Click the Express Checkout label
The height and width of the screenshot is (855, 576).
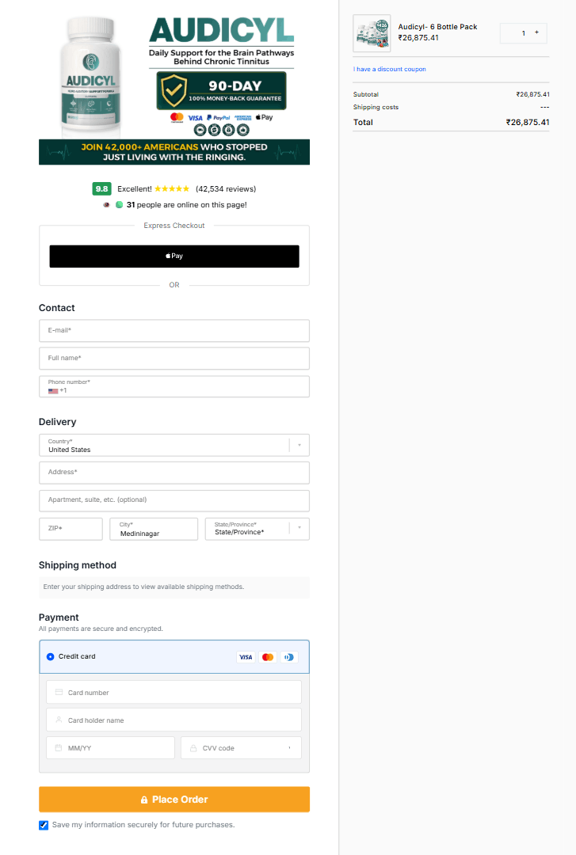tap(174, 225)
